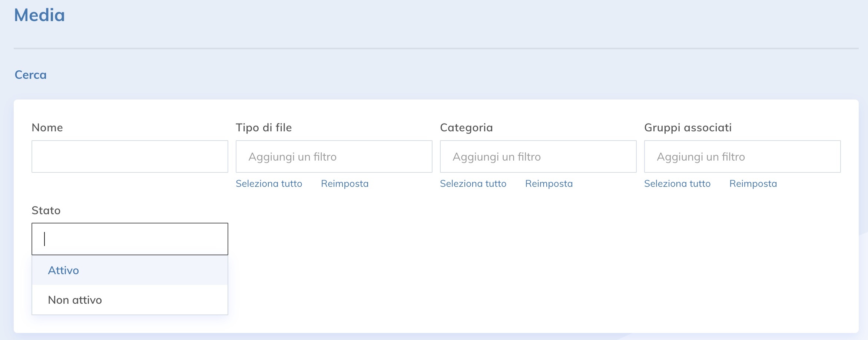868x340 pixels.
Task: Click the Media page heading
Action: [39, 16]
